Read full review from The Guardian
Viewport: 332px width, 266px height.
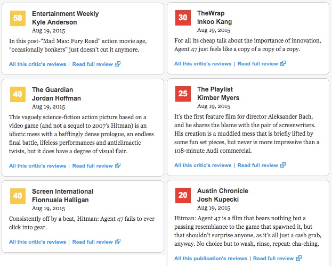tap(92, 166)
